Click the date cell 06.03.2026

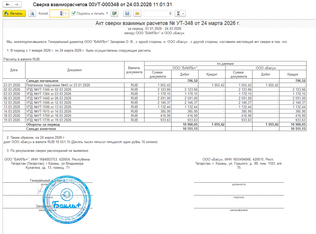point(14,98)
